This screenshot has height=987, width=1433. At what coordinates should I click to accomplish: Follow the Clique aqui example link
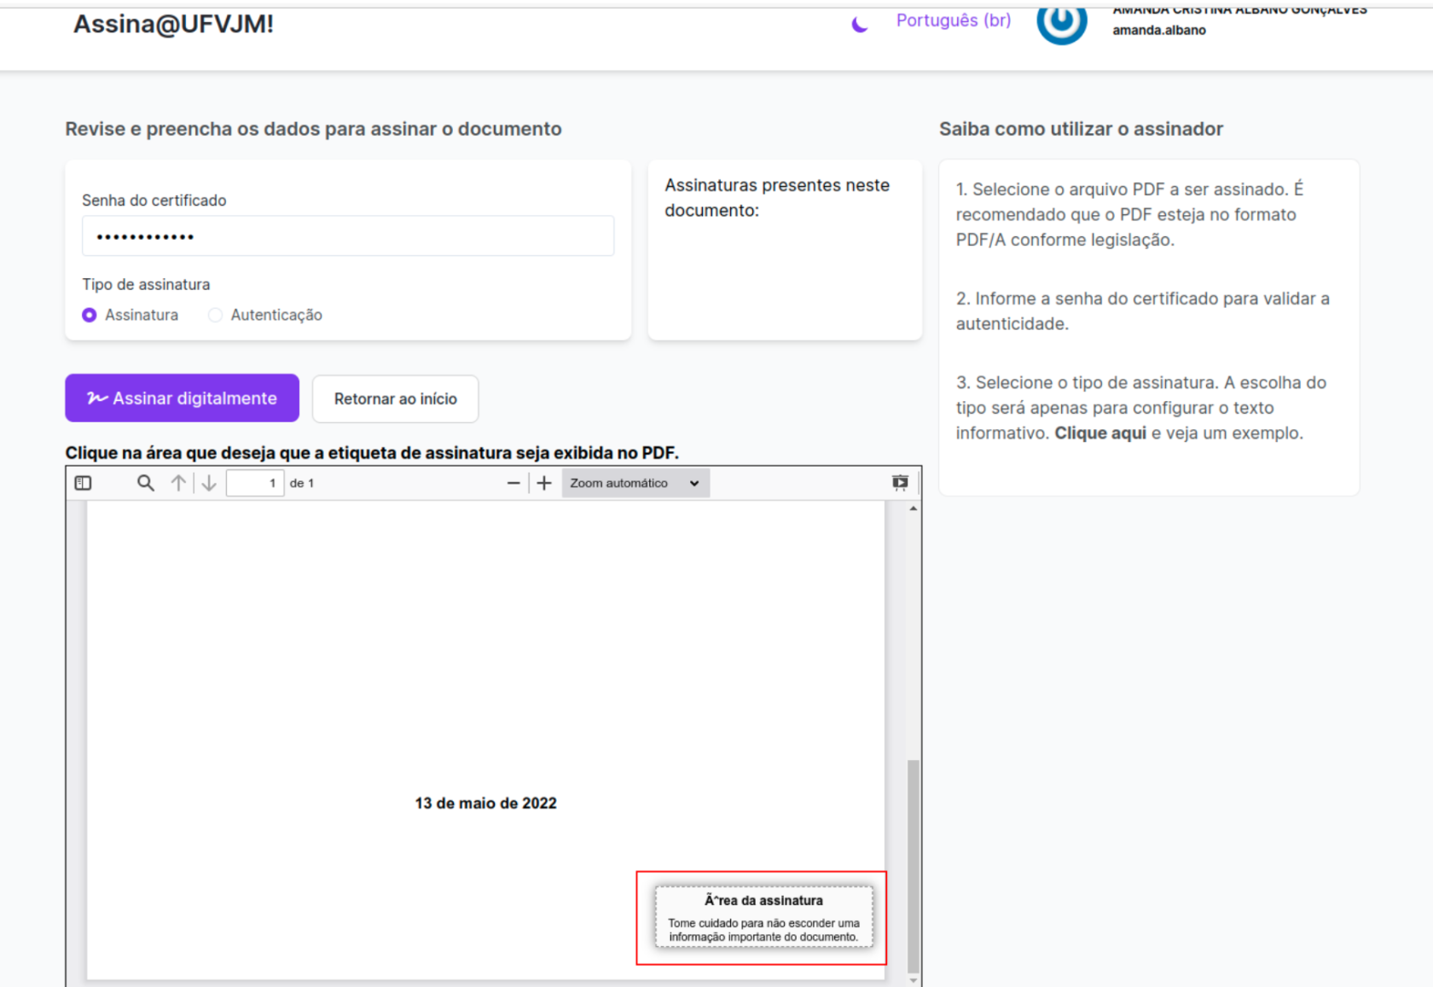[1100, 433]
